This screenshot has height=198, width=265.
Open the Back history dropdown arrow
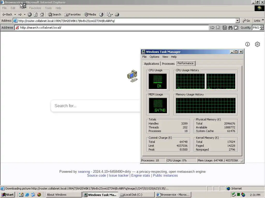(x=15, y=14)
